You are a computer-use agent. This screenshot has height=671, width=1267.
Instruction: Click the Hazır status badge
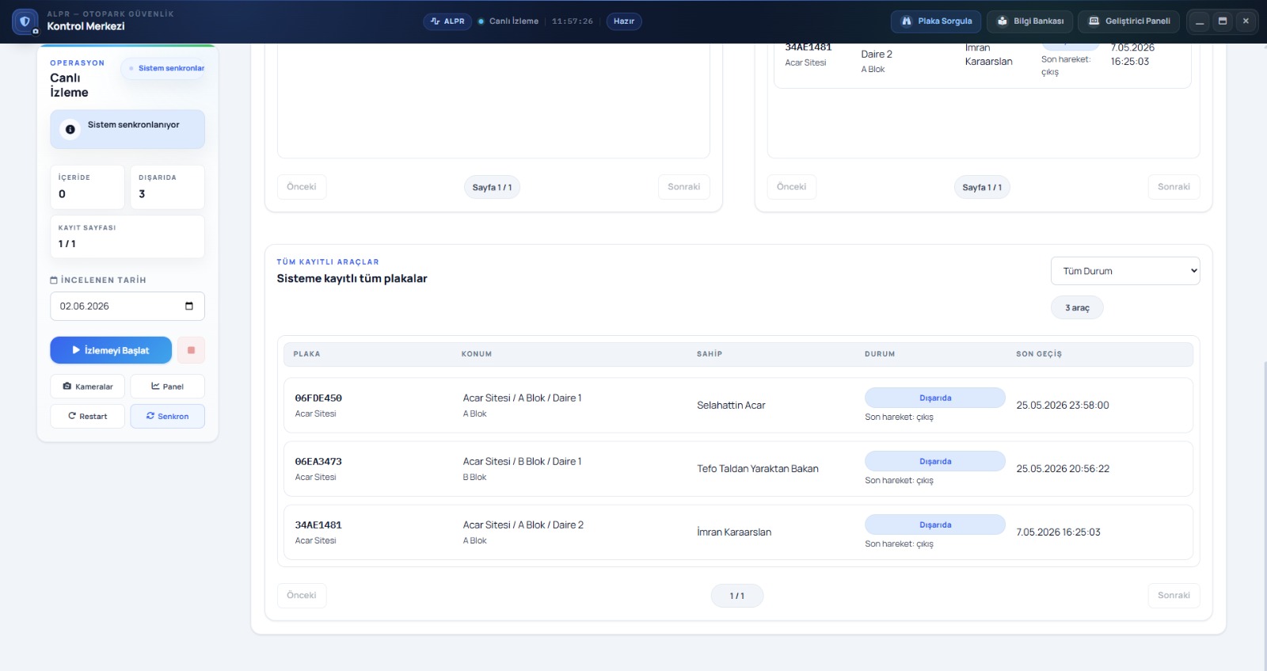coord(624,21)
